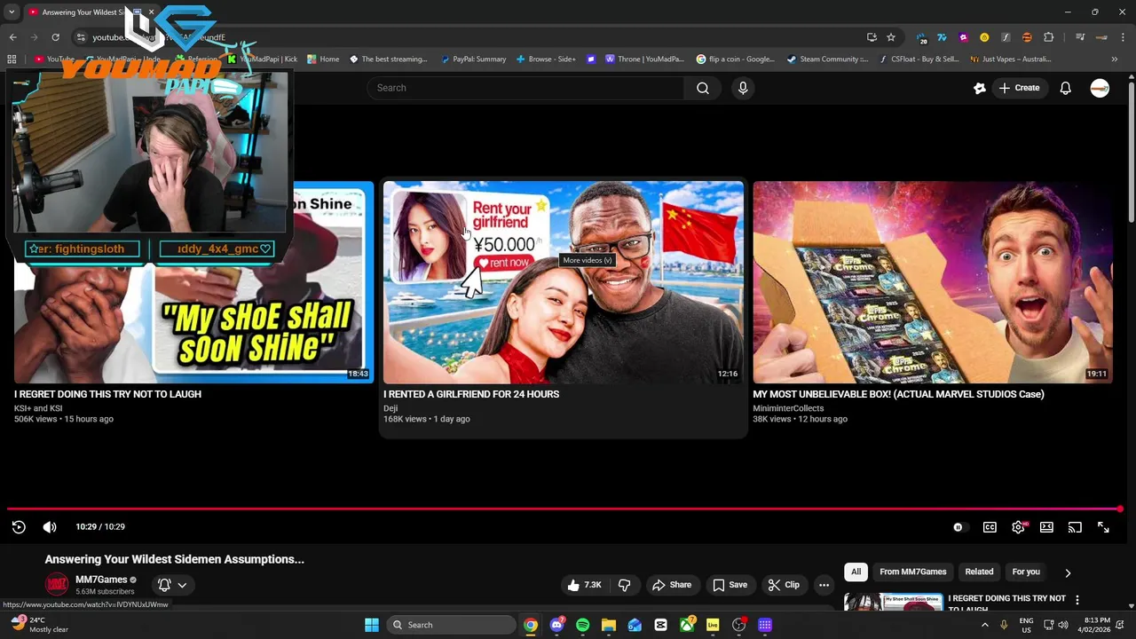The width and height of the screenshot is (1136, 639).
Task: Show hidden system tray icons
Action: (x=984, y=625)
